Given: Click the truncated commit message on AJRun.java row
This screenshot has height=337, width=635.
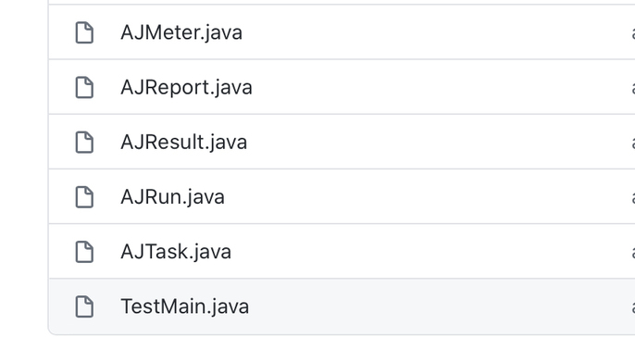Looking at the screenshot, I should coord(632,197).
